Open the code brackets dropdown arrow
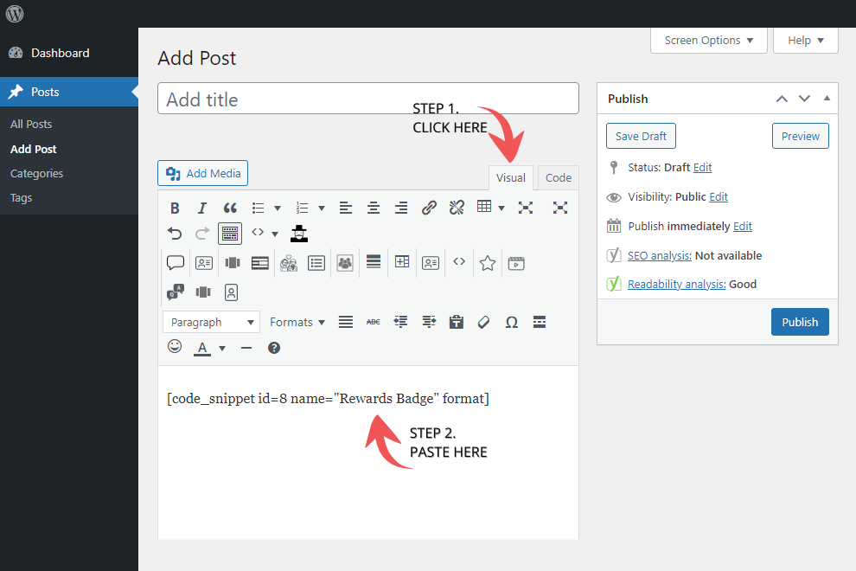The height and width of the screenshot is (571, 856). pos(275,234)
